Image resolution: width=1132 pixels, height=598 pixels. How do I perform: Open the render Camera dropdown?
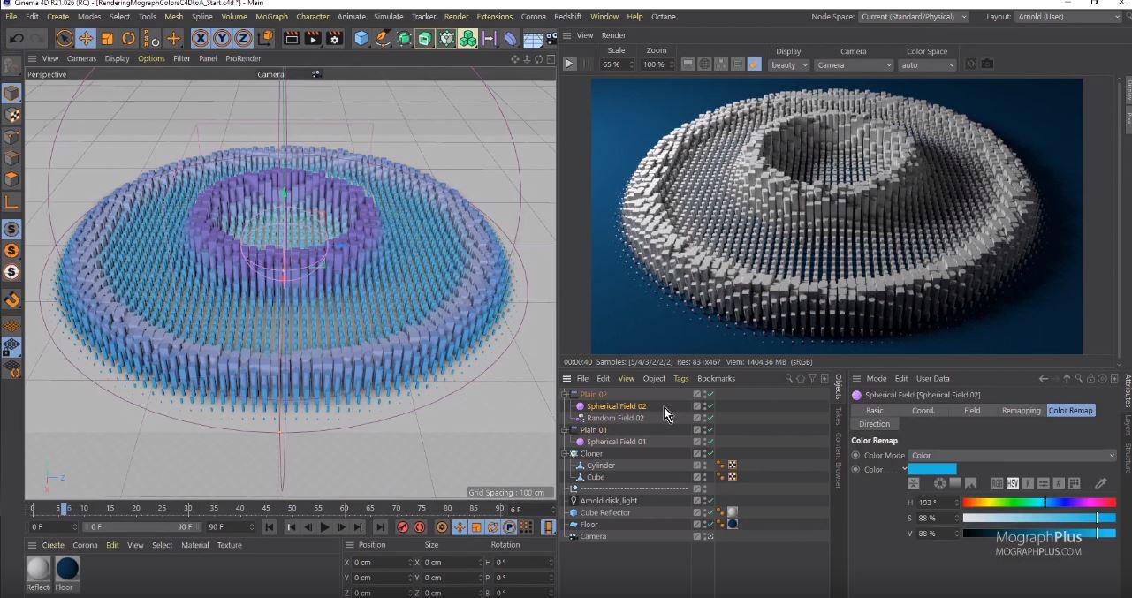coord(854,64)
